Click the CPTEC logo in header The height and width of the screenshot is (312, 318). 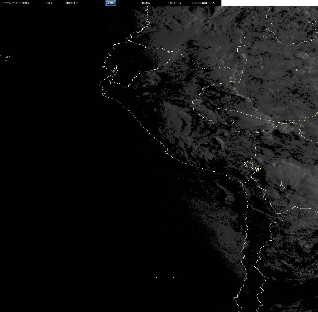click(x=111, y=3)
